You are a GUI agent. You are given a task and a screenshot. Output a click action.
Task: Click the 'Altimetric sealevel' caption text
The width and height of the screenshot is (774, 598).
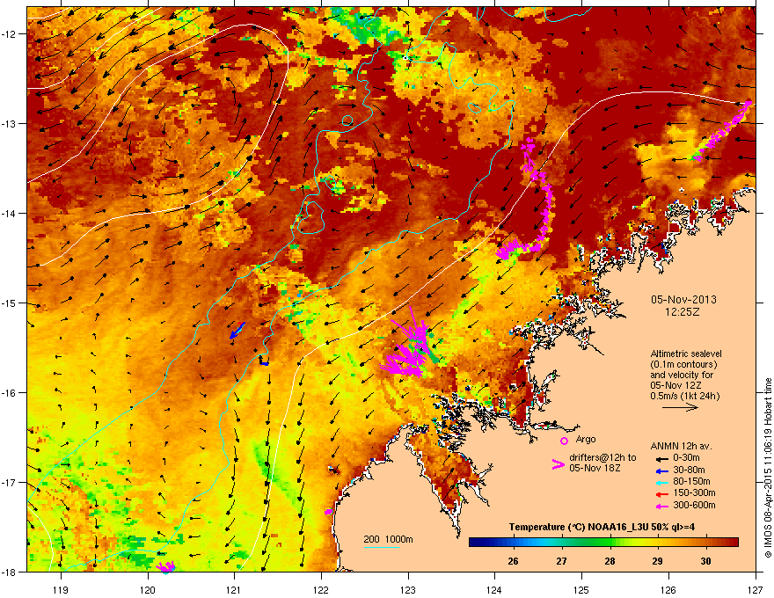coord(686,354)
